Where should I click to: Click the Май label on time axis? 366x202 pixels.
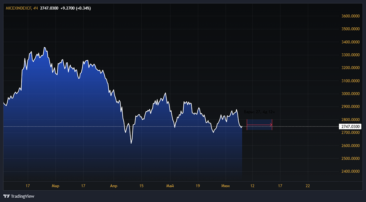(x=170, y=186)
